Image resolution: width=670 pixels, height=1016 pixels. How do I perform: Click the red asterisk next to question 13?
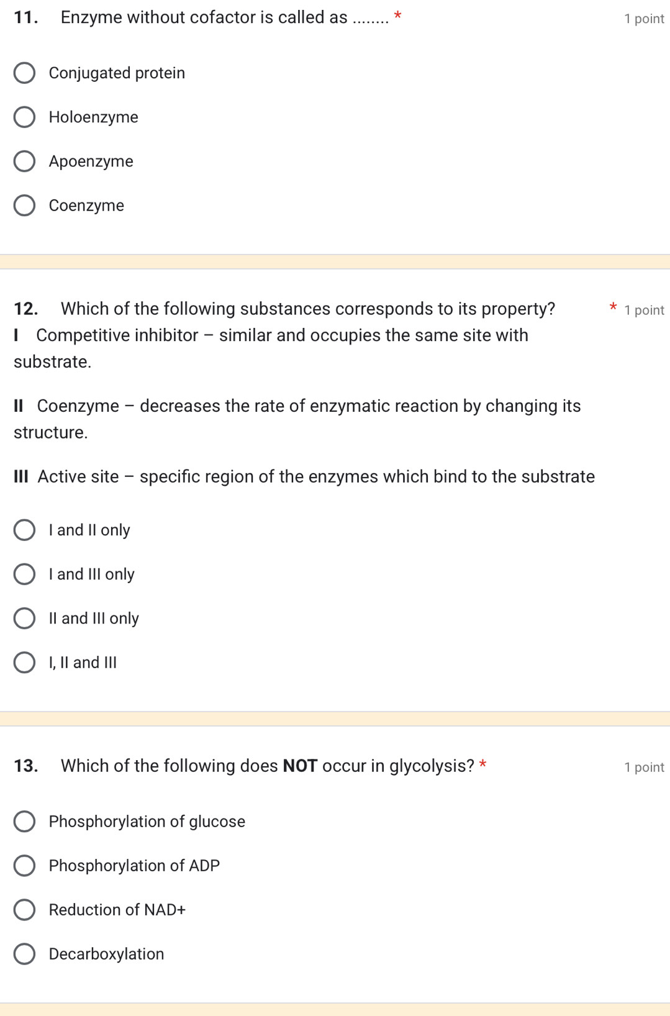pyautogui.click(x=482, y=764)
